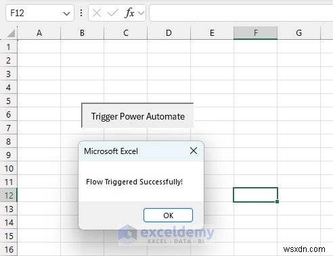
Task: Select row 4 header
Action: 9,87
